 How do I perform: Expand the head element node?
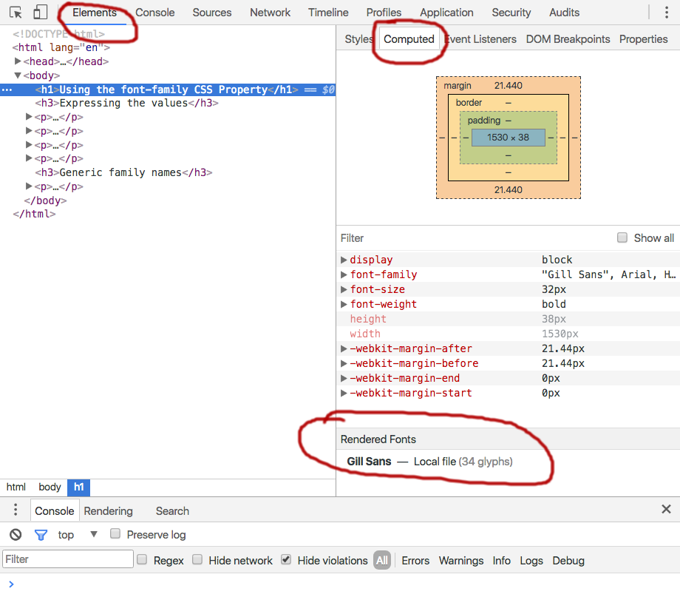pyautogui.click(x=18, y=61)
